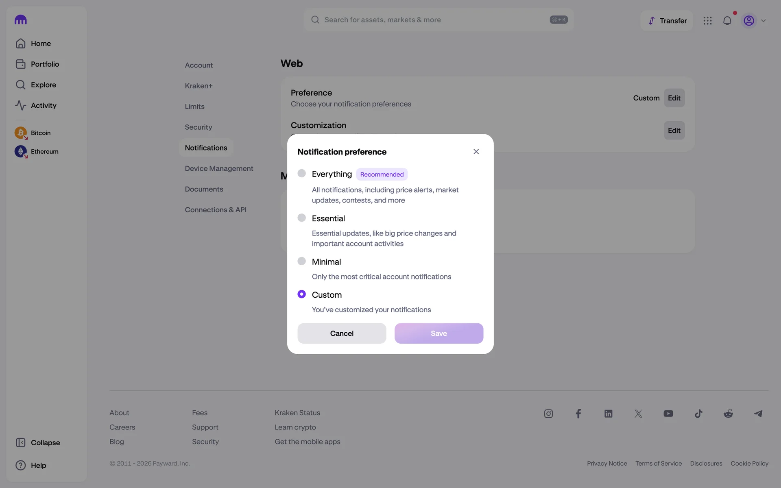Open Kraken's Reddit page icon
781x488 pixels.
tap(728, 414)
